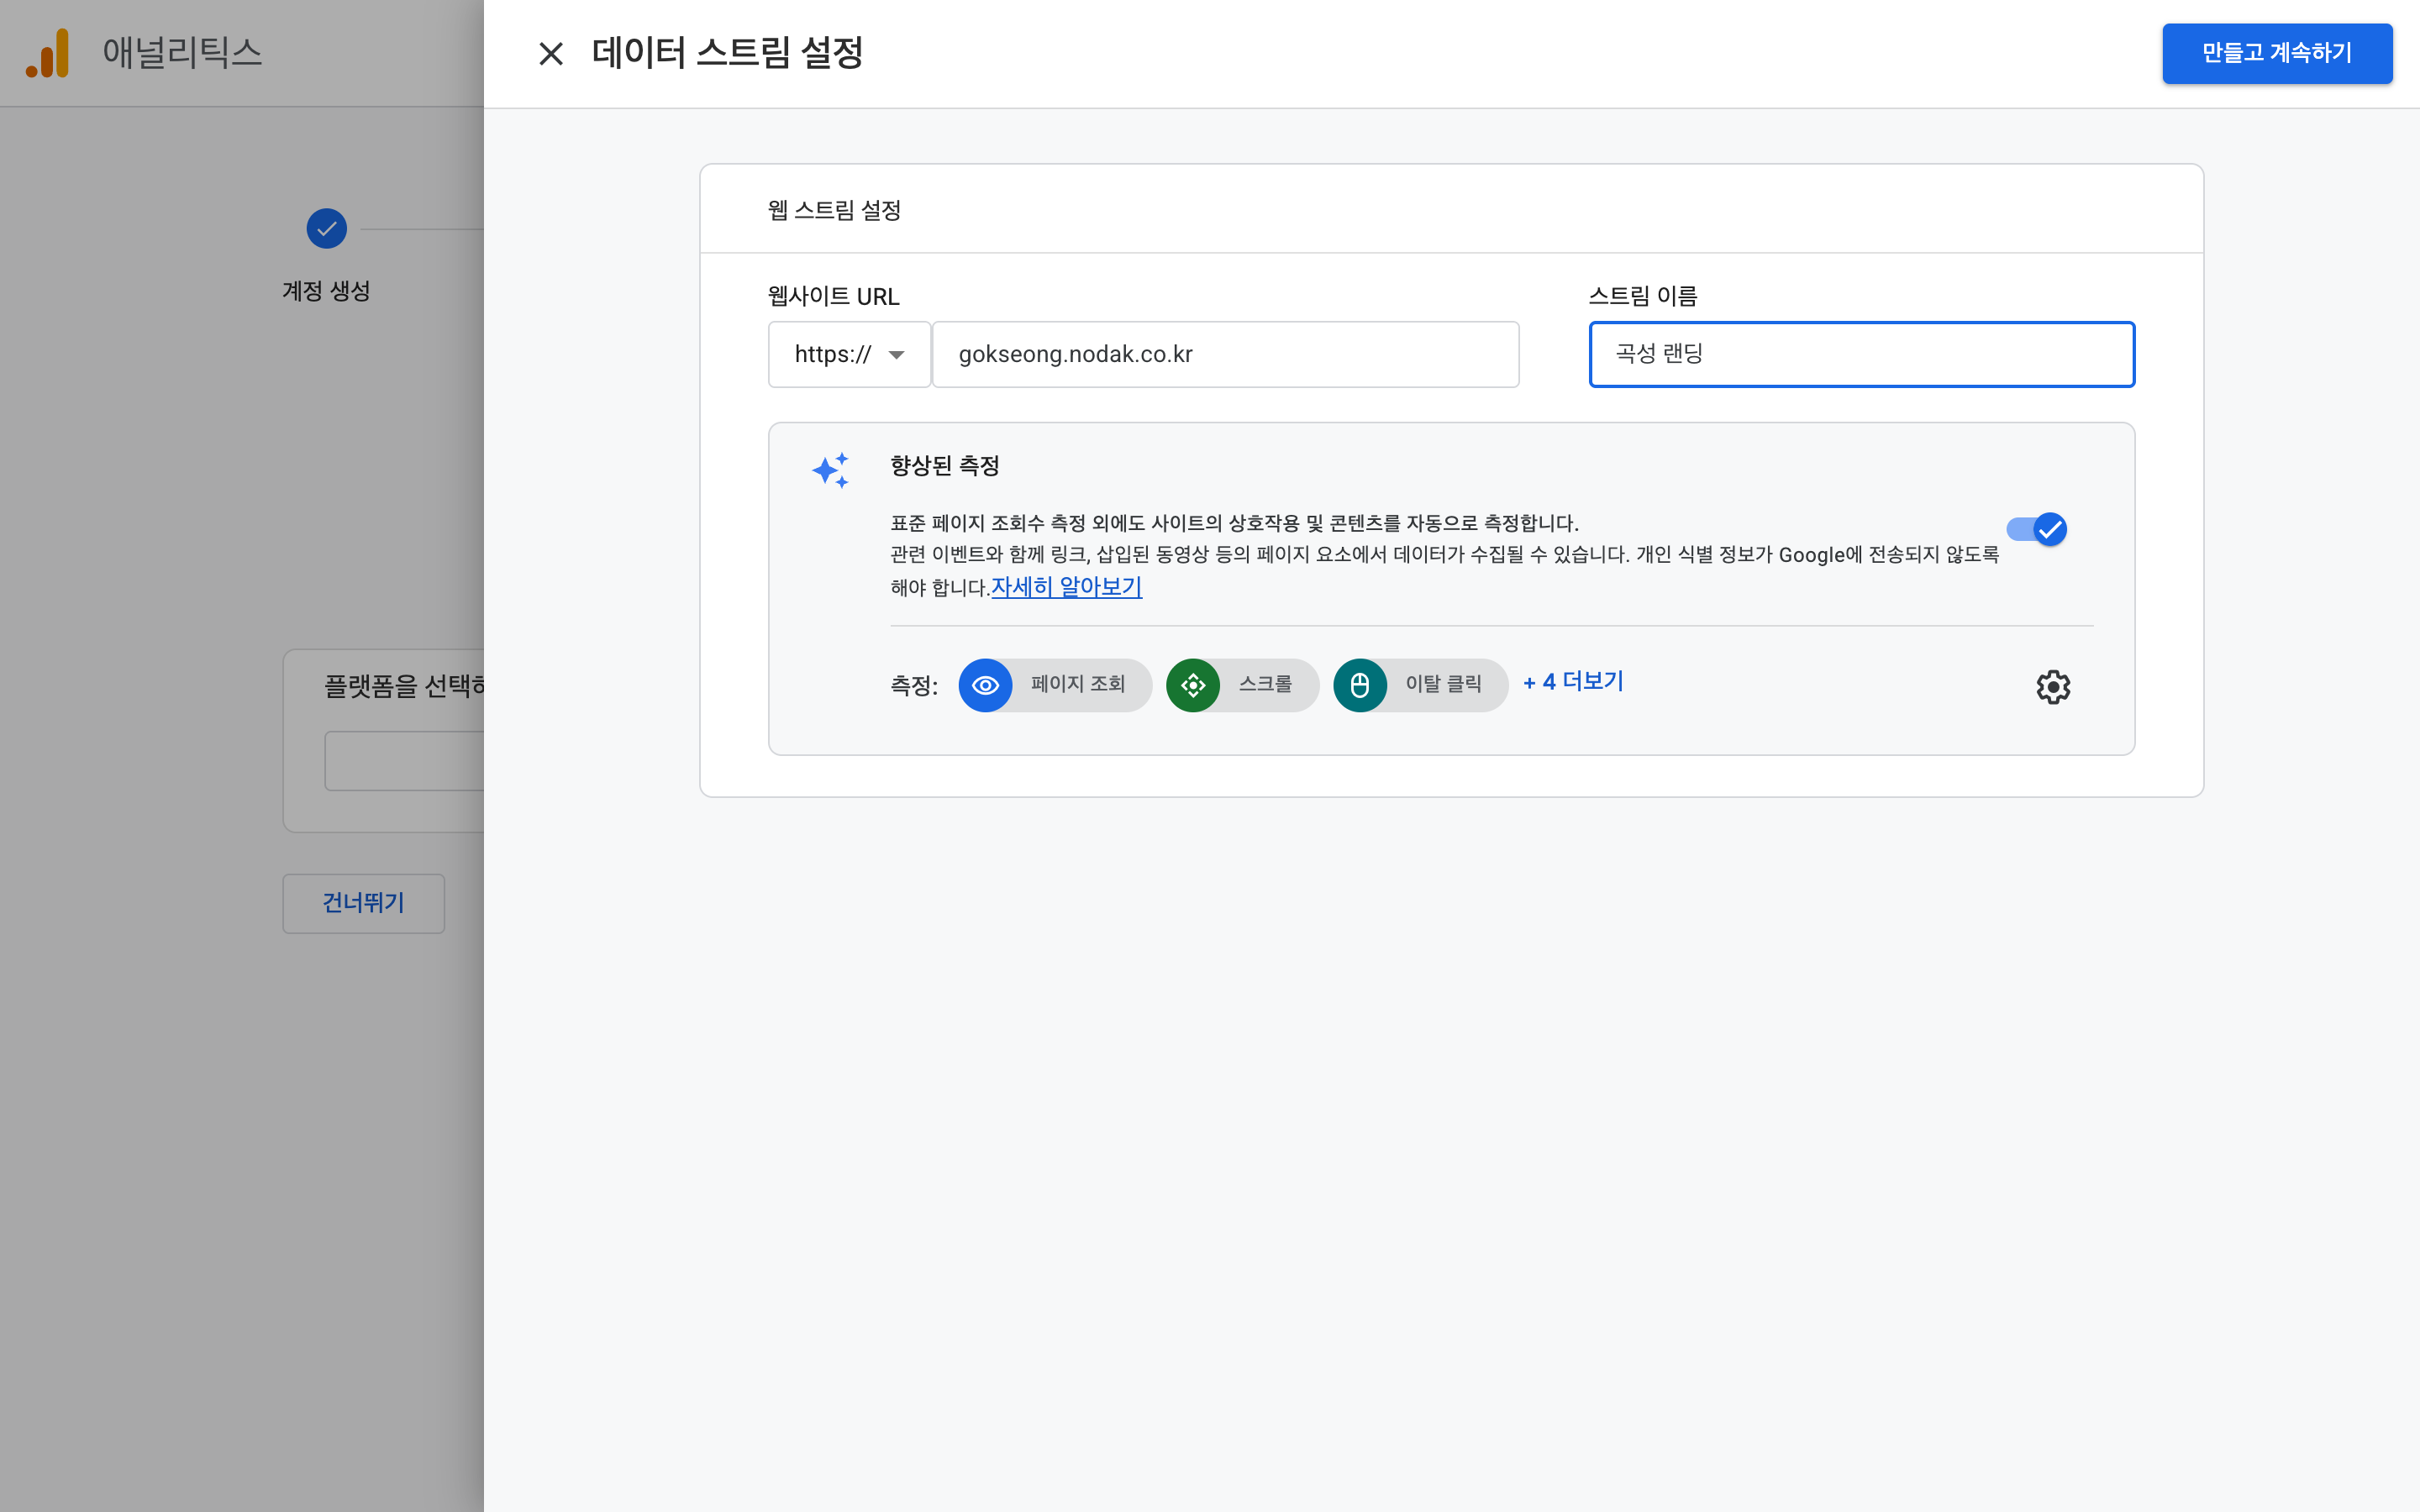Click the 스크롤 measurement chip
Image resolution: width=2420 pixels, height=1512 pixels.
click(1242, 685)
